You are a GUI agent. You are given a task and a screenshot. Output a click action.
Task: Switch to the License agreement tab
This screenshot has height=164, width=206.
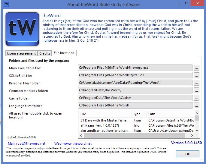coord(21,53)
